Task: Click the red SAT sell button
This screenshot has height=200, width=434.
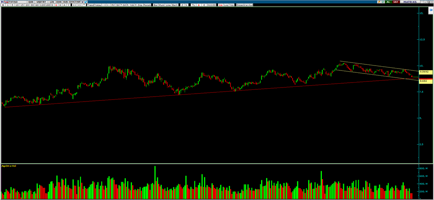Action: point(396,2)
